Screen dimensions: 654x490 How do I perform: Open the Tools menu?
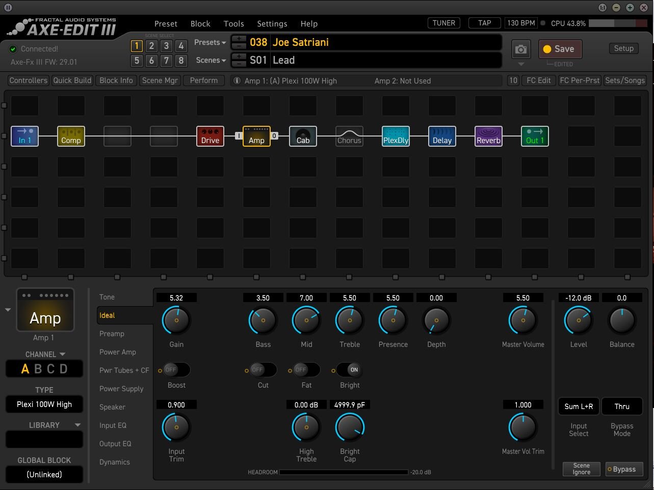pos(233,23)
